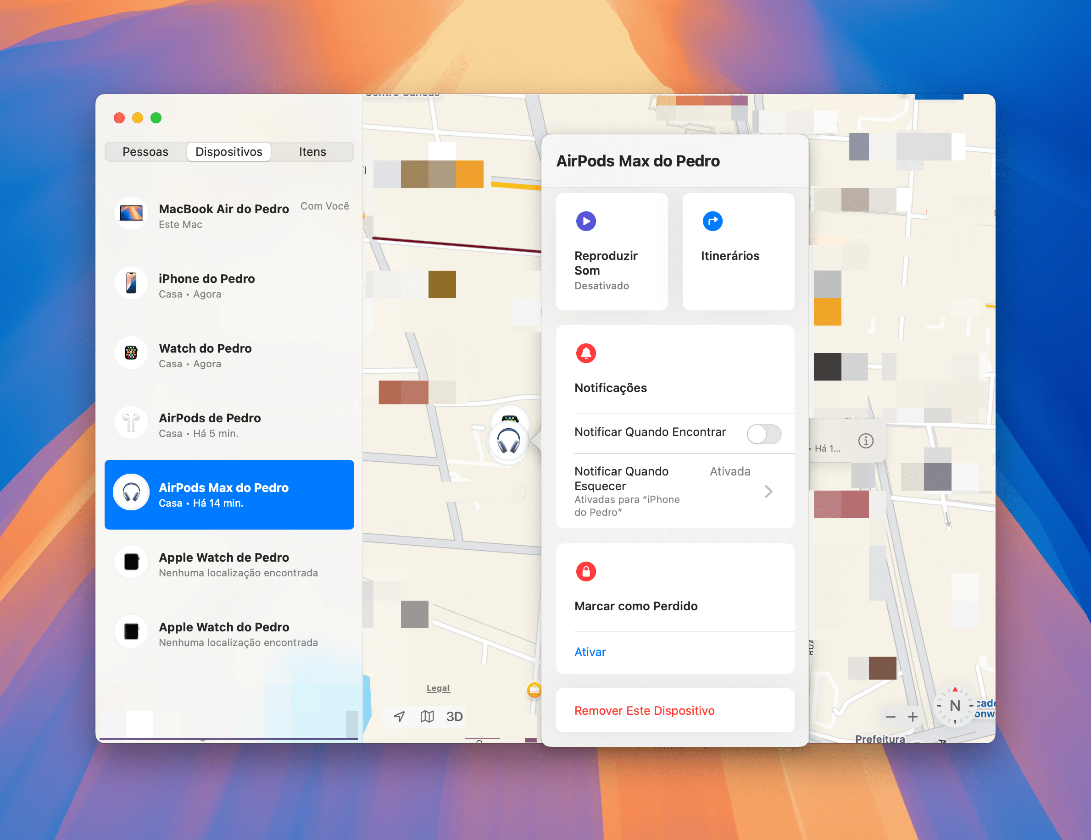This screenshot has height=840, width=1091.
Task: Click the Apple Watch de Pedro icon
Action: tap(131, 562)
